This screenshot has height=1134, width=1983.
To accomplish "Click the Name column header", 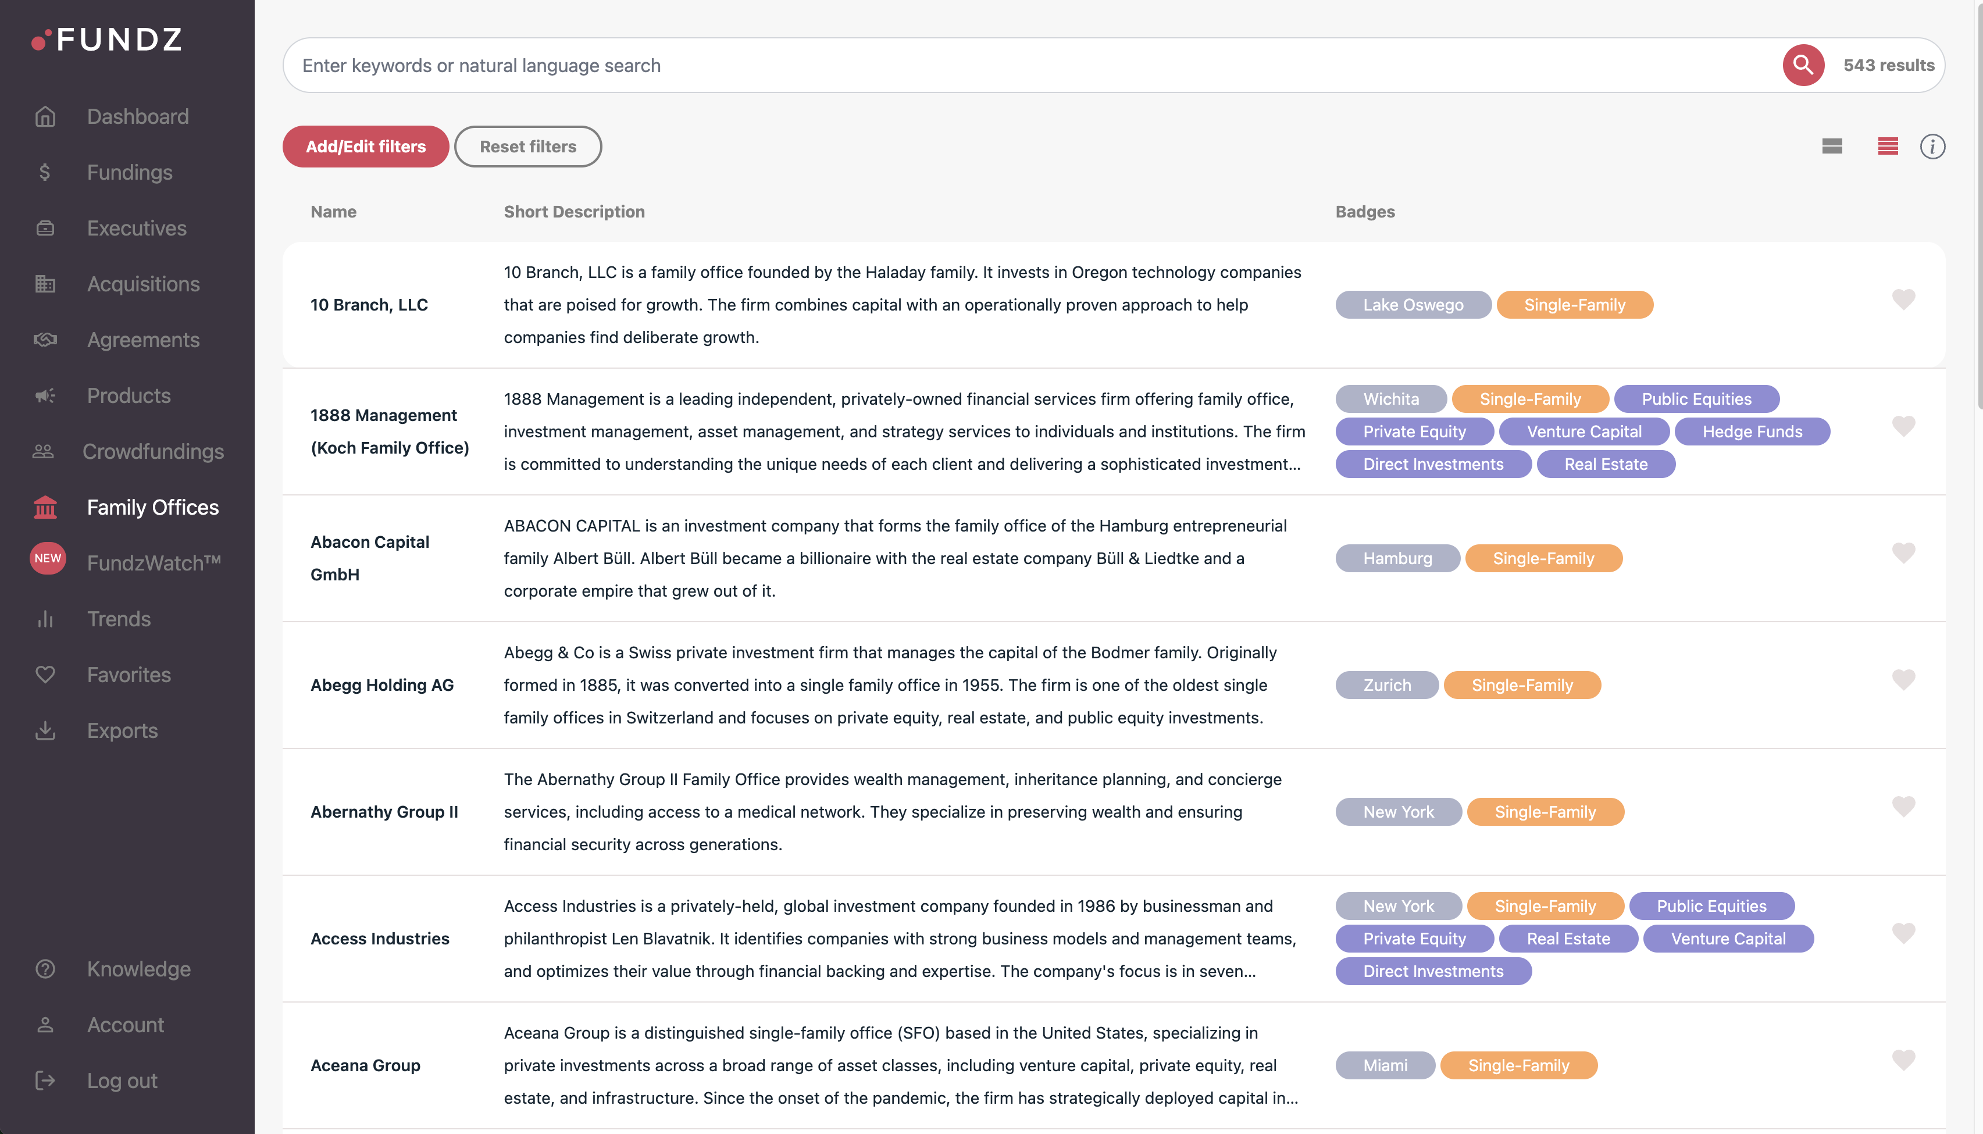I will [x=333, y=212].
